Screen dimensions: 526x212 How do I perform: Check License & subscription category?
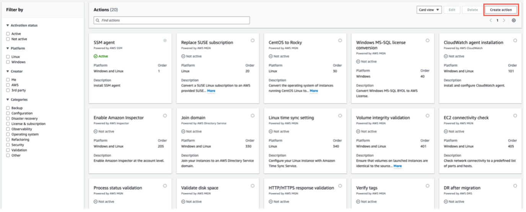tap(8, 124)
